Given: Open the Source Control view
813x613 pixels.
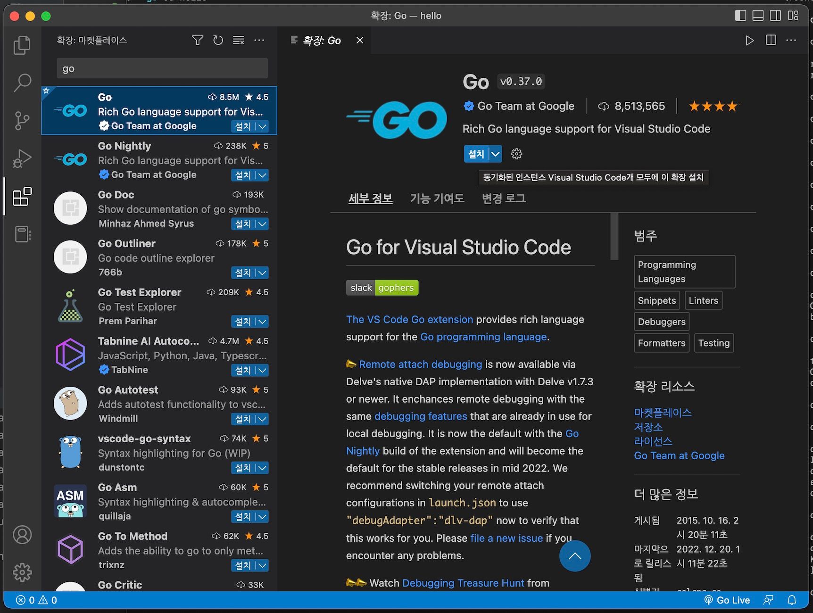Looking at the screenshot, I should click(22, 121).
